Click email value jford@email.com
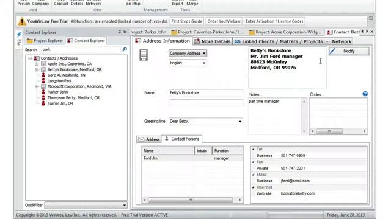This screenshot has height=219, width=391. tap(295, 181)
